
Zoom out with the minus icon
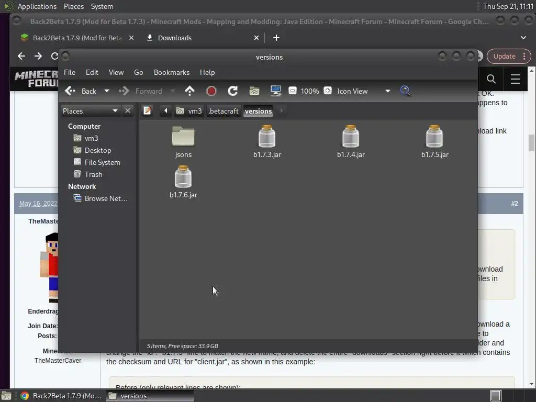point(293,91)
